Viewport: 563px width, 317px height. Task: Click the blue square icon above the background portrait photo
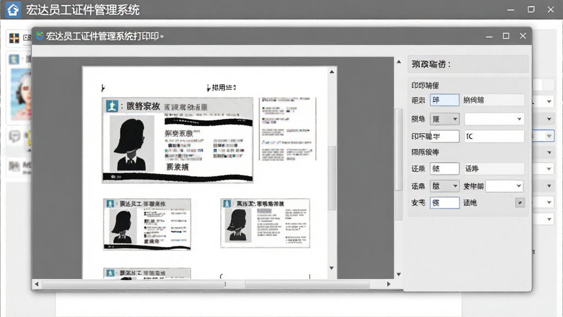(x=14, y=59)
